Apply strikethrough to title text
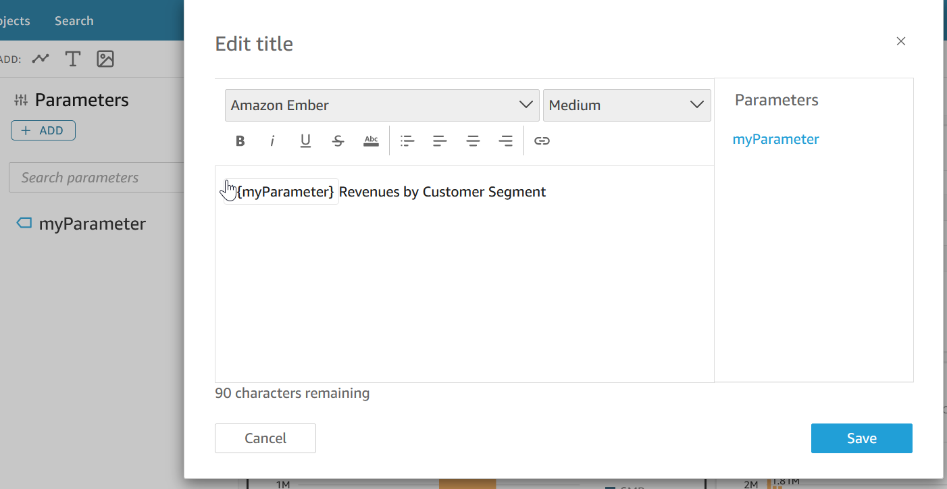This screenshot has height=489, width=947. point(338,140)
